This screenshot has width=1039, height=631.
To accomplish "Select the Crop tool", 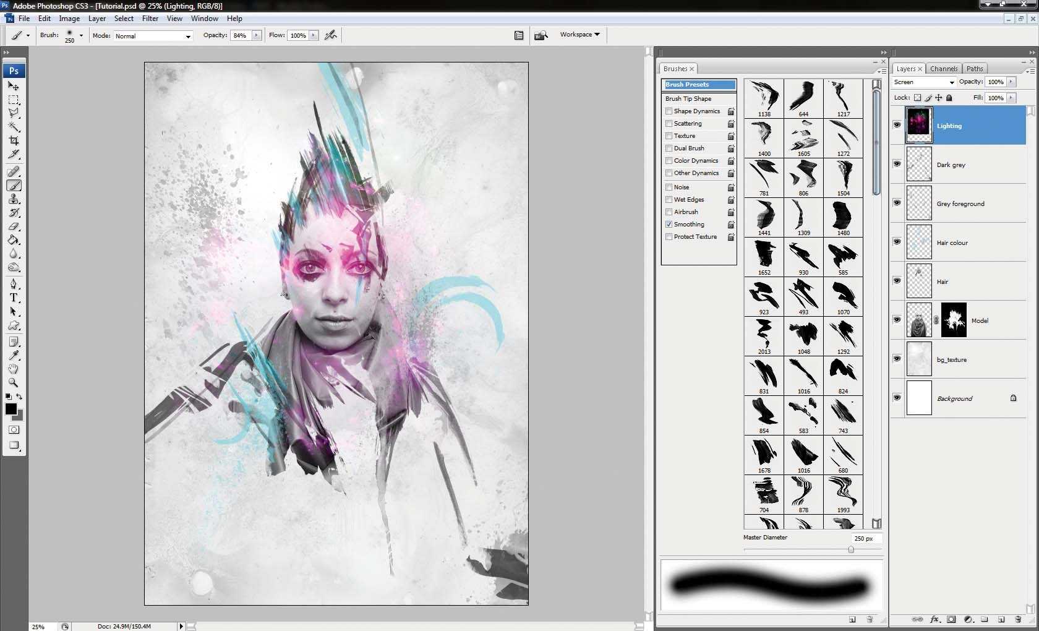I will [x=14, y=140].
